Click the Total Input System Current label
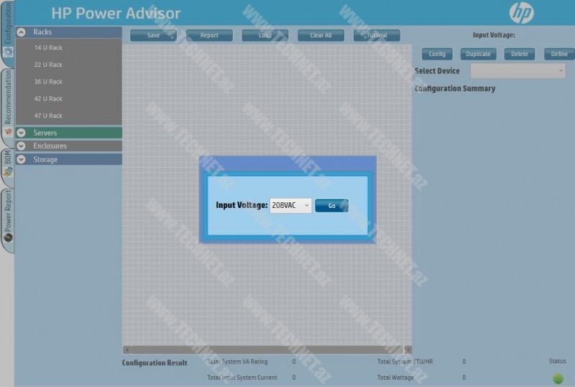This screenshot has width=575, height=387. tap(242, 378)
